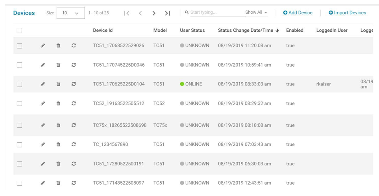379x196 pixels.
Task: Click pencil icon for TC52_19163522505512
Action: [43, 103]
